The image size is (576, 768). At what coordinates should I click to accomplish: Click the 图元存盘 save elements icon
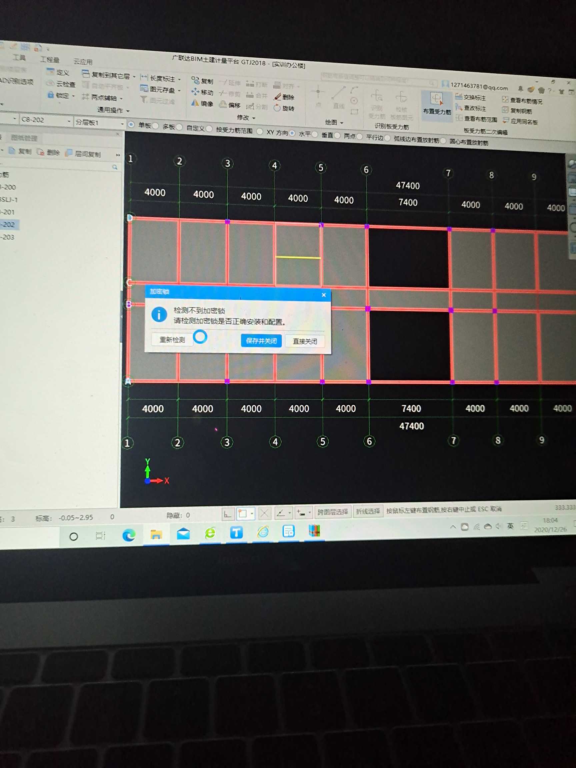point(144,89)
